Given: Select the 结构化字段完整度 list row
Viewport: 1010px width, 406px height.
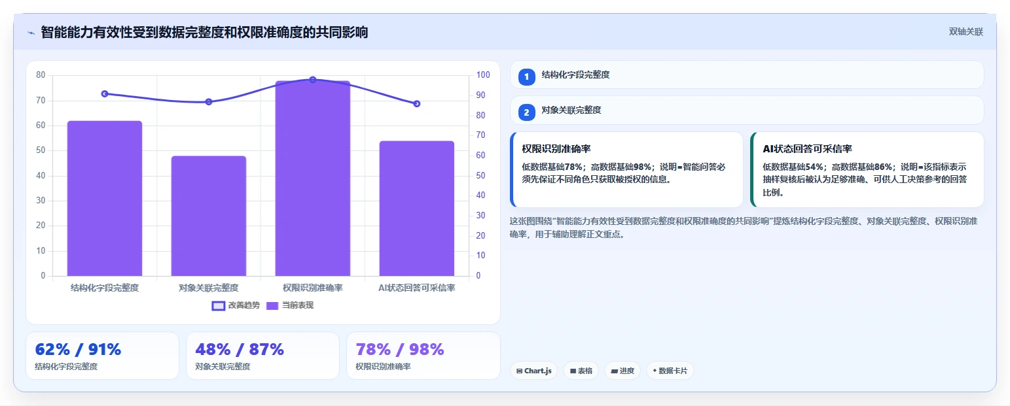Looking at the screenshot, I should click(x=747, y=75).
